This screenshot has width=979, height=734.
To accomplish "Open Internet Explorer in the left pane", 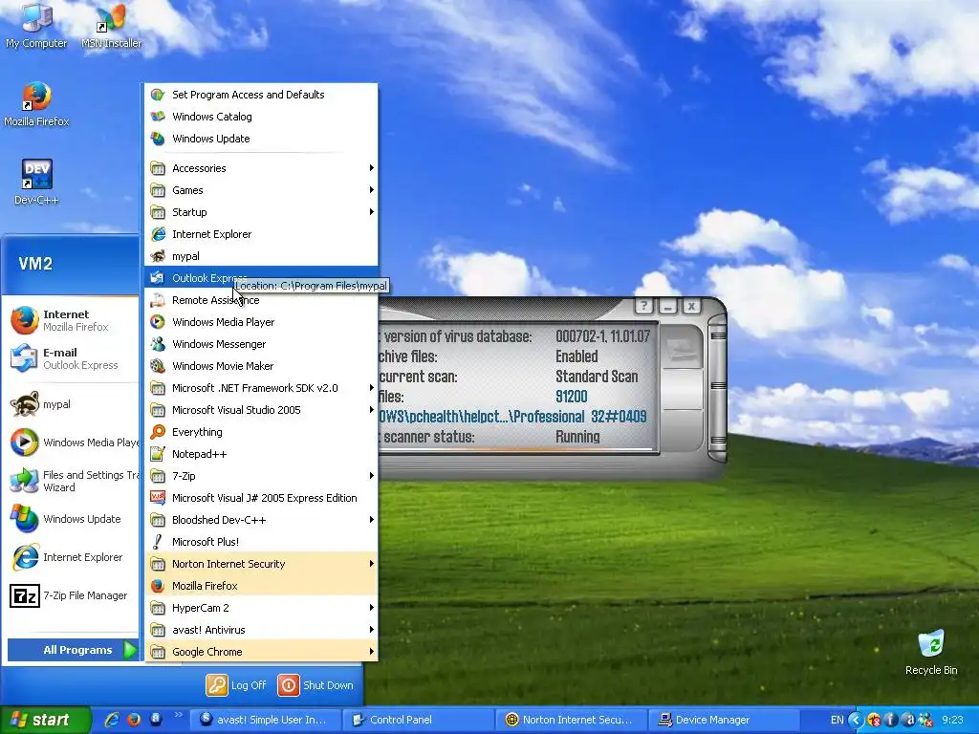I will pyautogui.click(x=70, y=557).
